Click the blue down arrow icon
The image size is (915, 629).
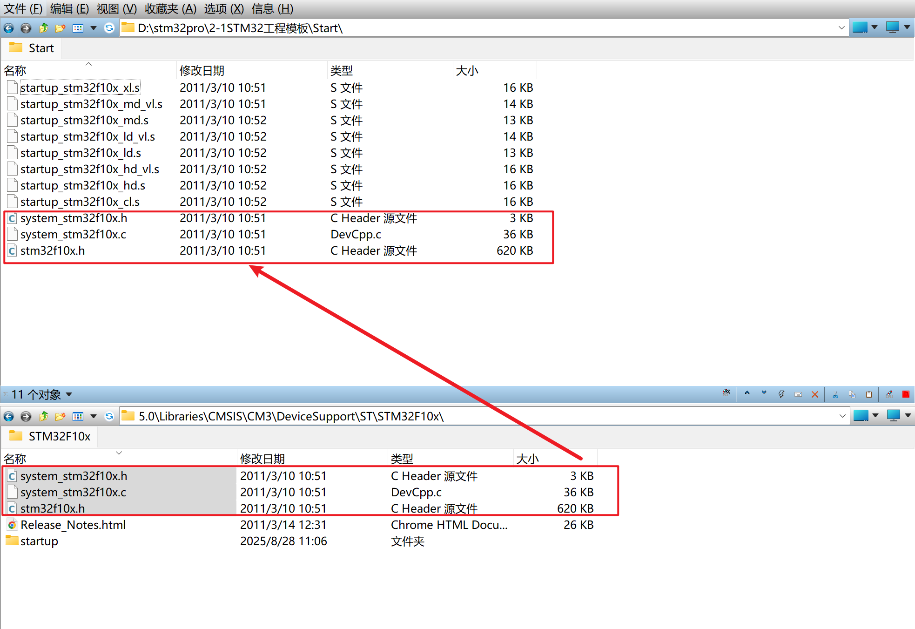pyautogui.click(x=764, y=393)
